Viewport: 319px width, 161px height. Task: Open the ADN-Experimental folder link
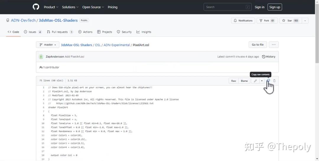click(117, 45)
